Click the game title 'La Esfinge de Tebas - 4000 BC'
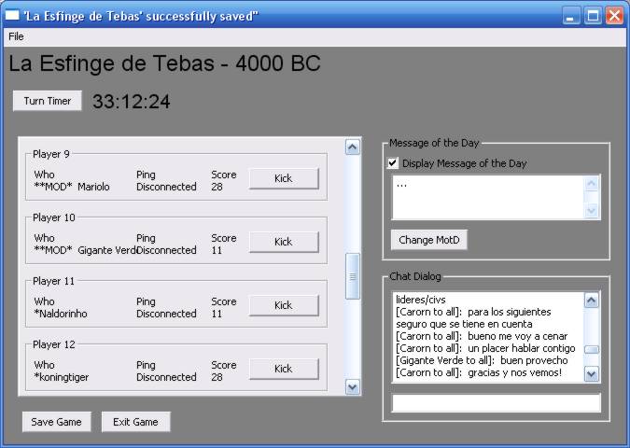This screenshot has height=448, width=630. (164, 63)
